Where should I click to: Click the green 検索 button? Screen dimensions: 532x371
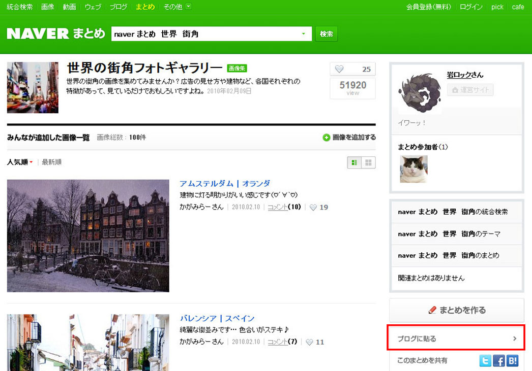(x=327, y=34)
